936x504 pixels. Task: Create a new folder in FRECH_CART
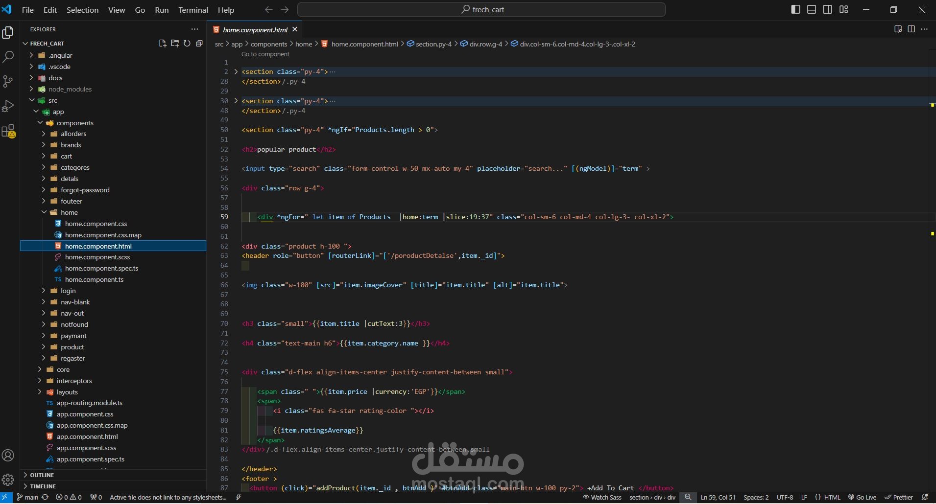tap(175, 44)
